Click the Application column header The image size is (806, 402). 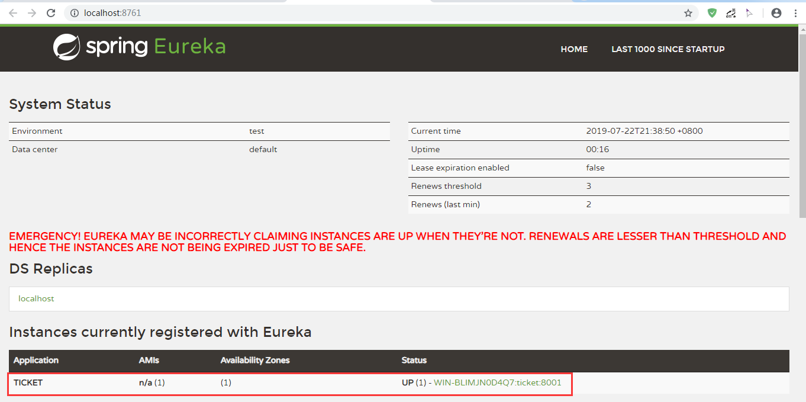pos(36,360)
